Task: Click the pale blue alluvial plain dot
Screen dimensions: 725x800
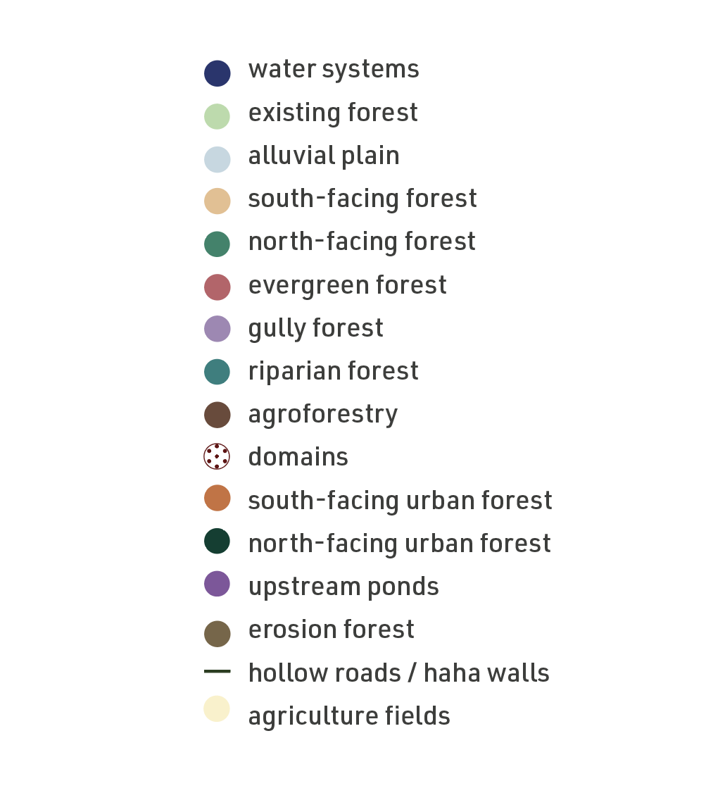Action: tap(217, 159)
